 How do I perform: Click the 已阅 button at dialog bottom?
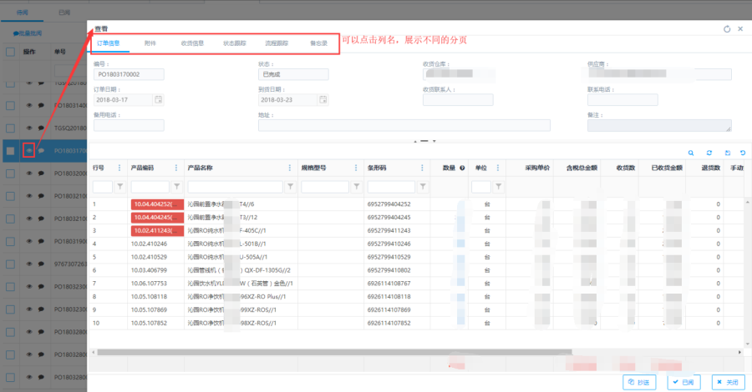(683, 381)
